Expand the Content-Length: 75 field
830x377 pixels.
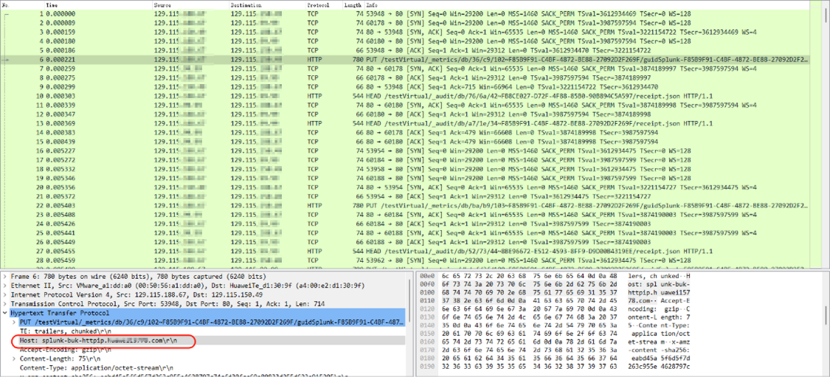[x=15, y=359]
